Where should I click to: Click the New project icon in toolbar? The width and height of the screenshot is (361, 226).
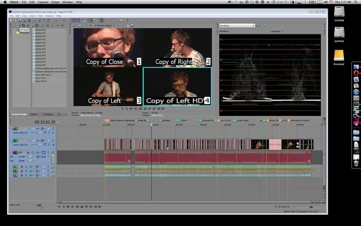click(x=11, y=20)
